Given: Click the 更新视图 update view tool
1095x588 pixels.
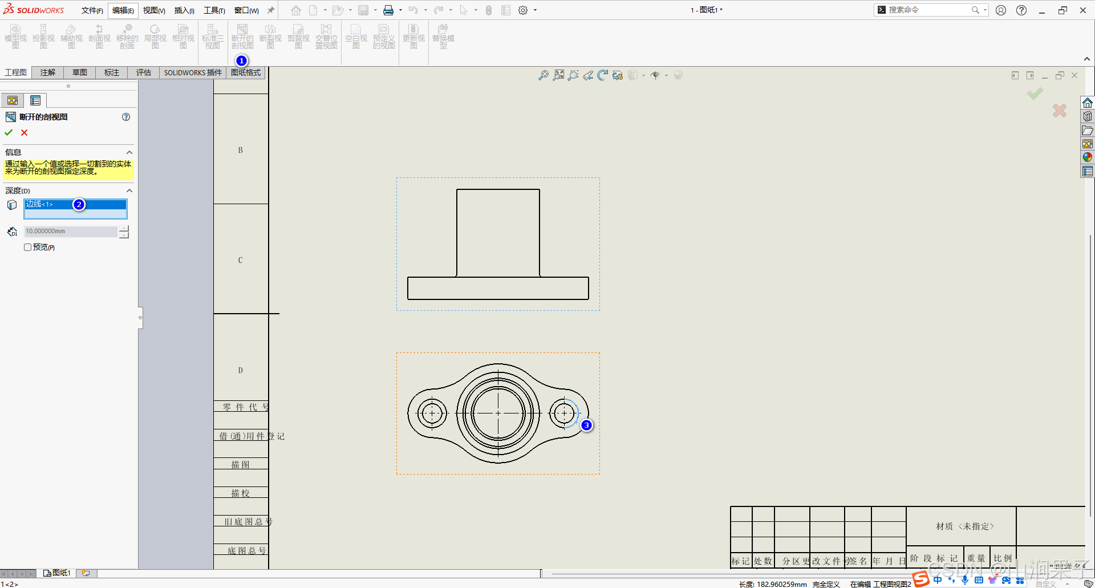Looking at the screenshot, I should 413,37.
